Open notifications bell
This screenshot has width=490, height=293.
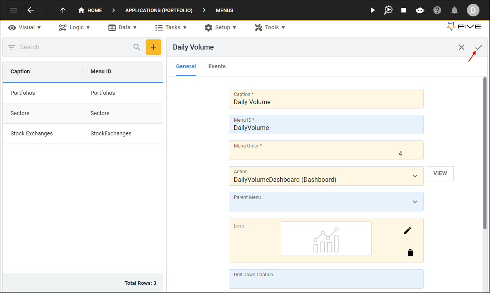[454, 10]
